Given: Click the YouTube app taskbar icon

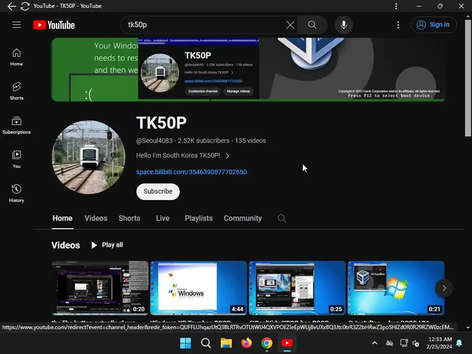Looking at the screenshot, I should [287, 343].
